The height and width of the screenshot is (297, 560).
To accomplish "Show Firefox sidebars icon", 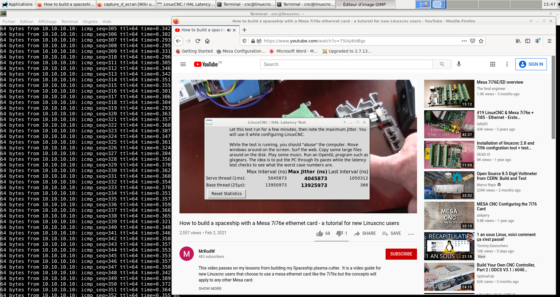I will click(x=528, y=41).
